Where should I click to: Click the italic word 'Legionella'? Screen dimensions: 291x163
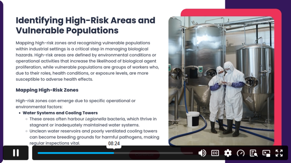click(x=96, y=119)
